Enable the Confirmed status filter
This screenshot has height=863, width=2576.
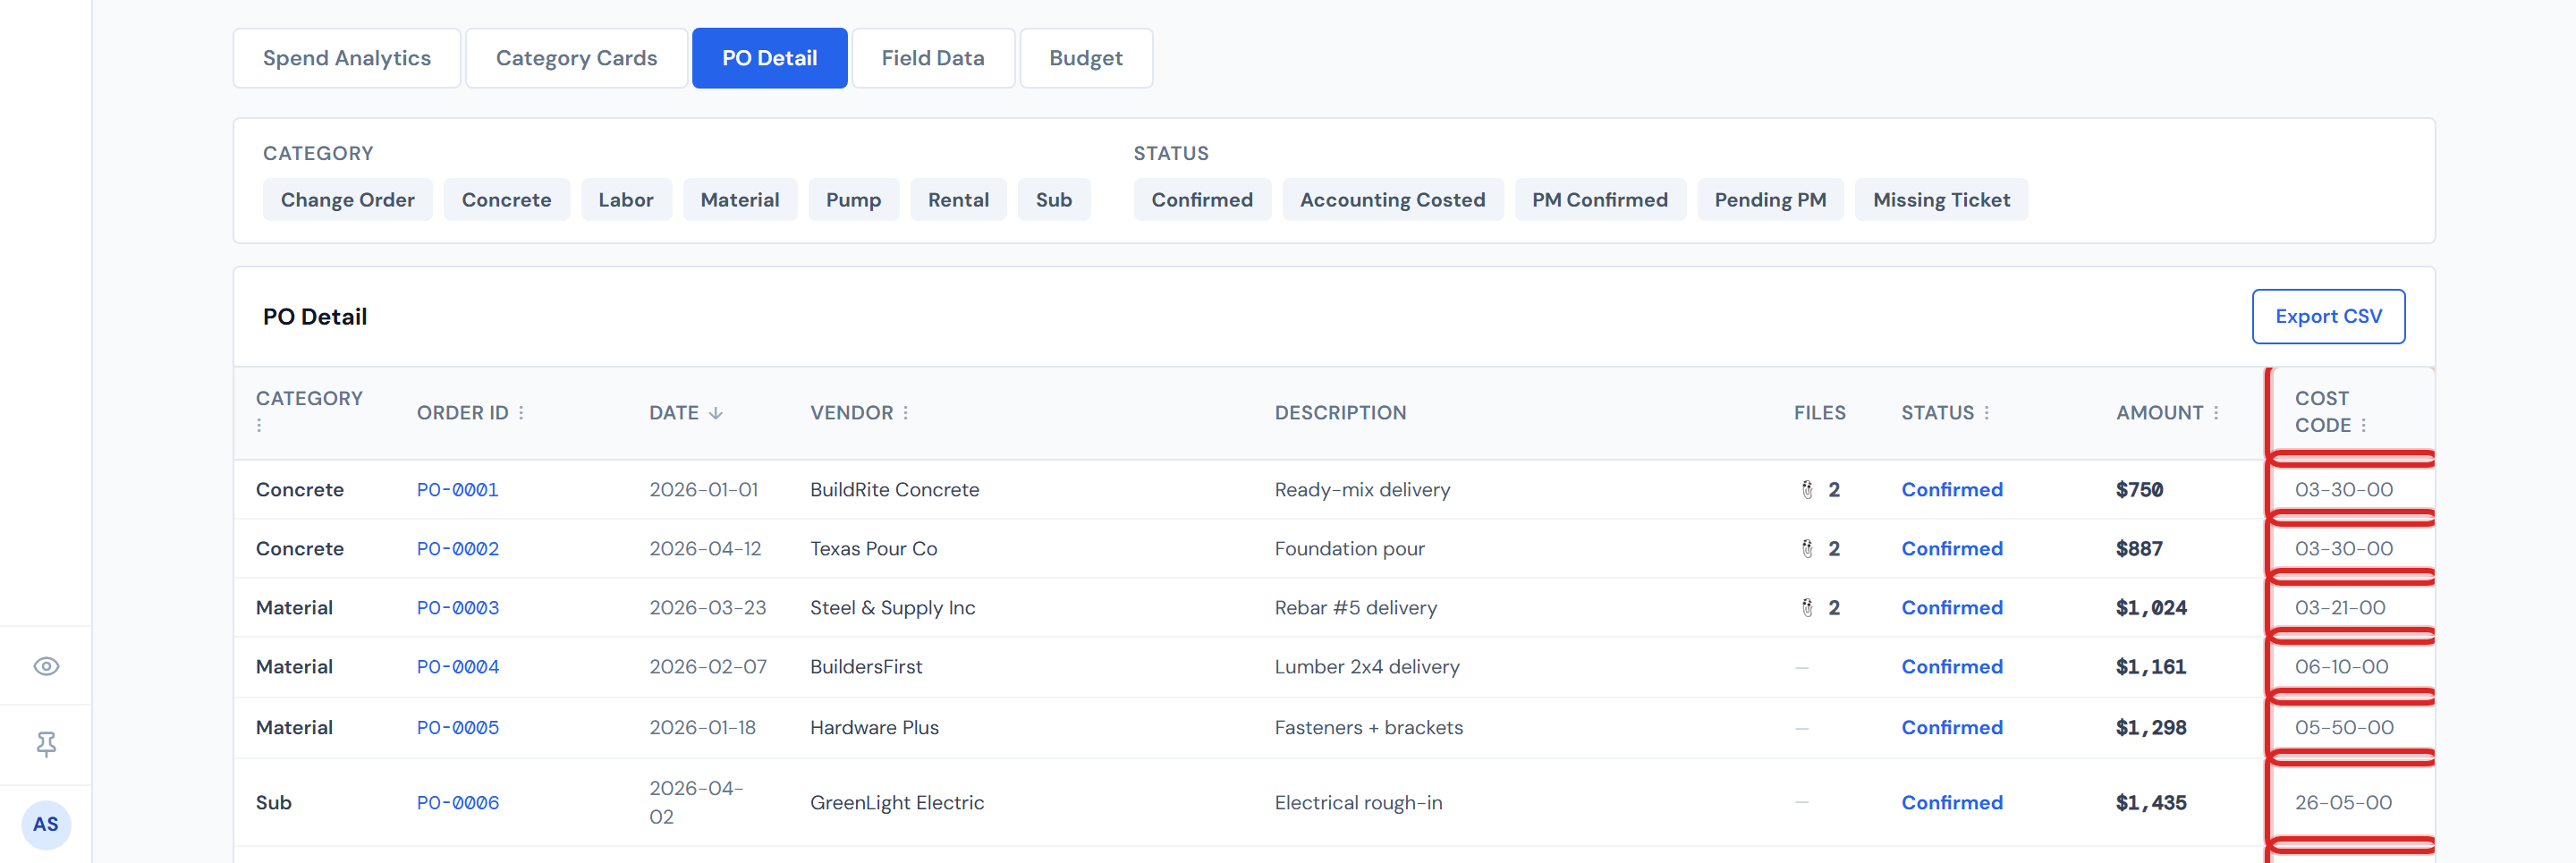1202,199
